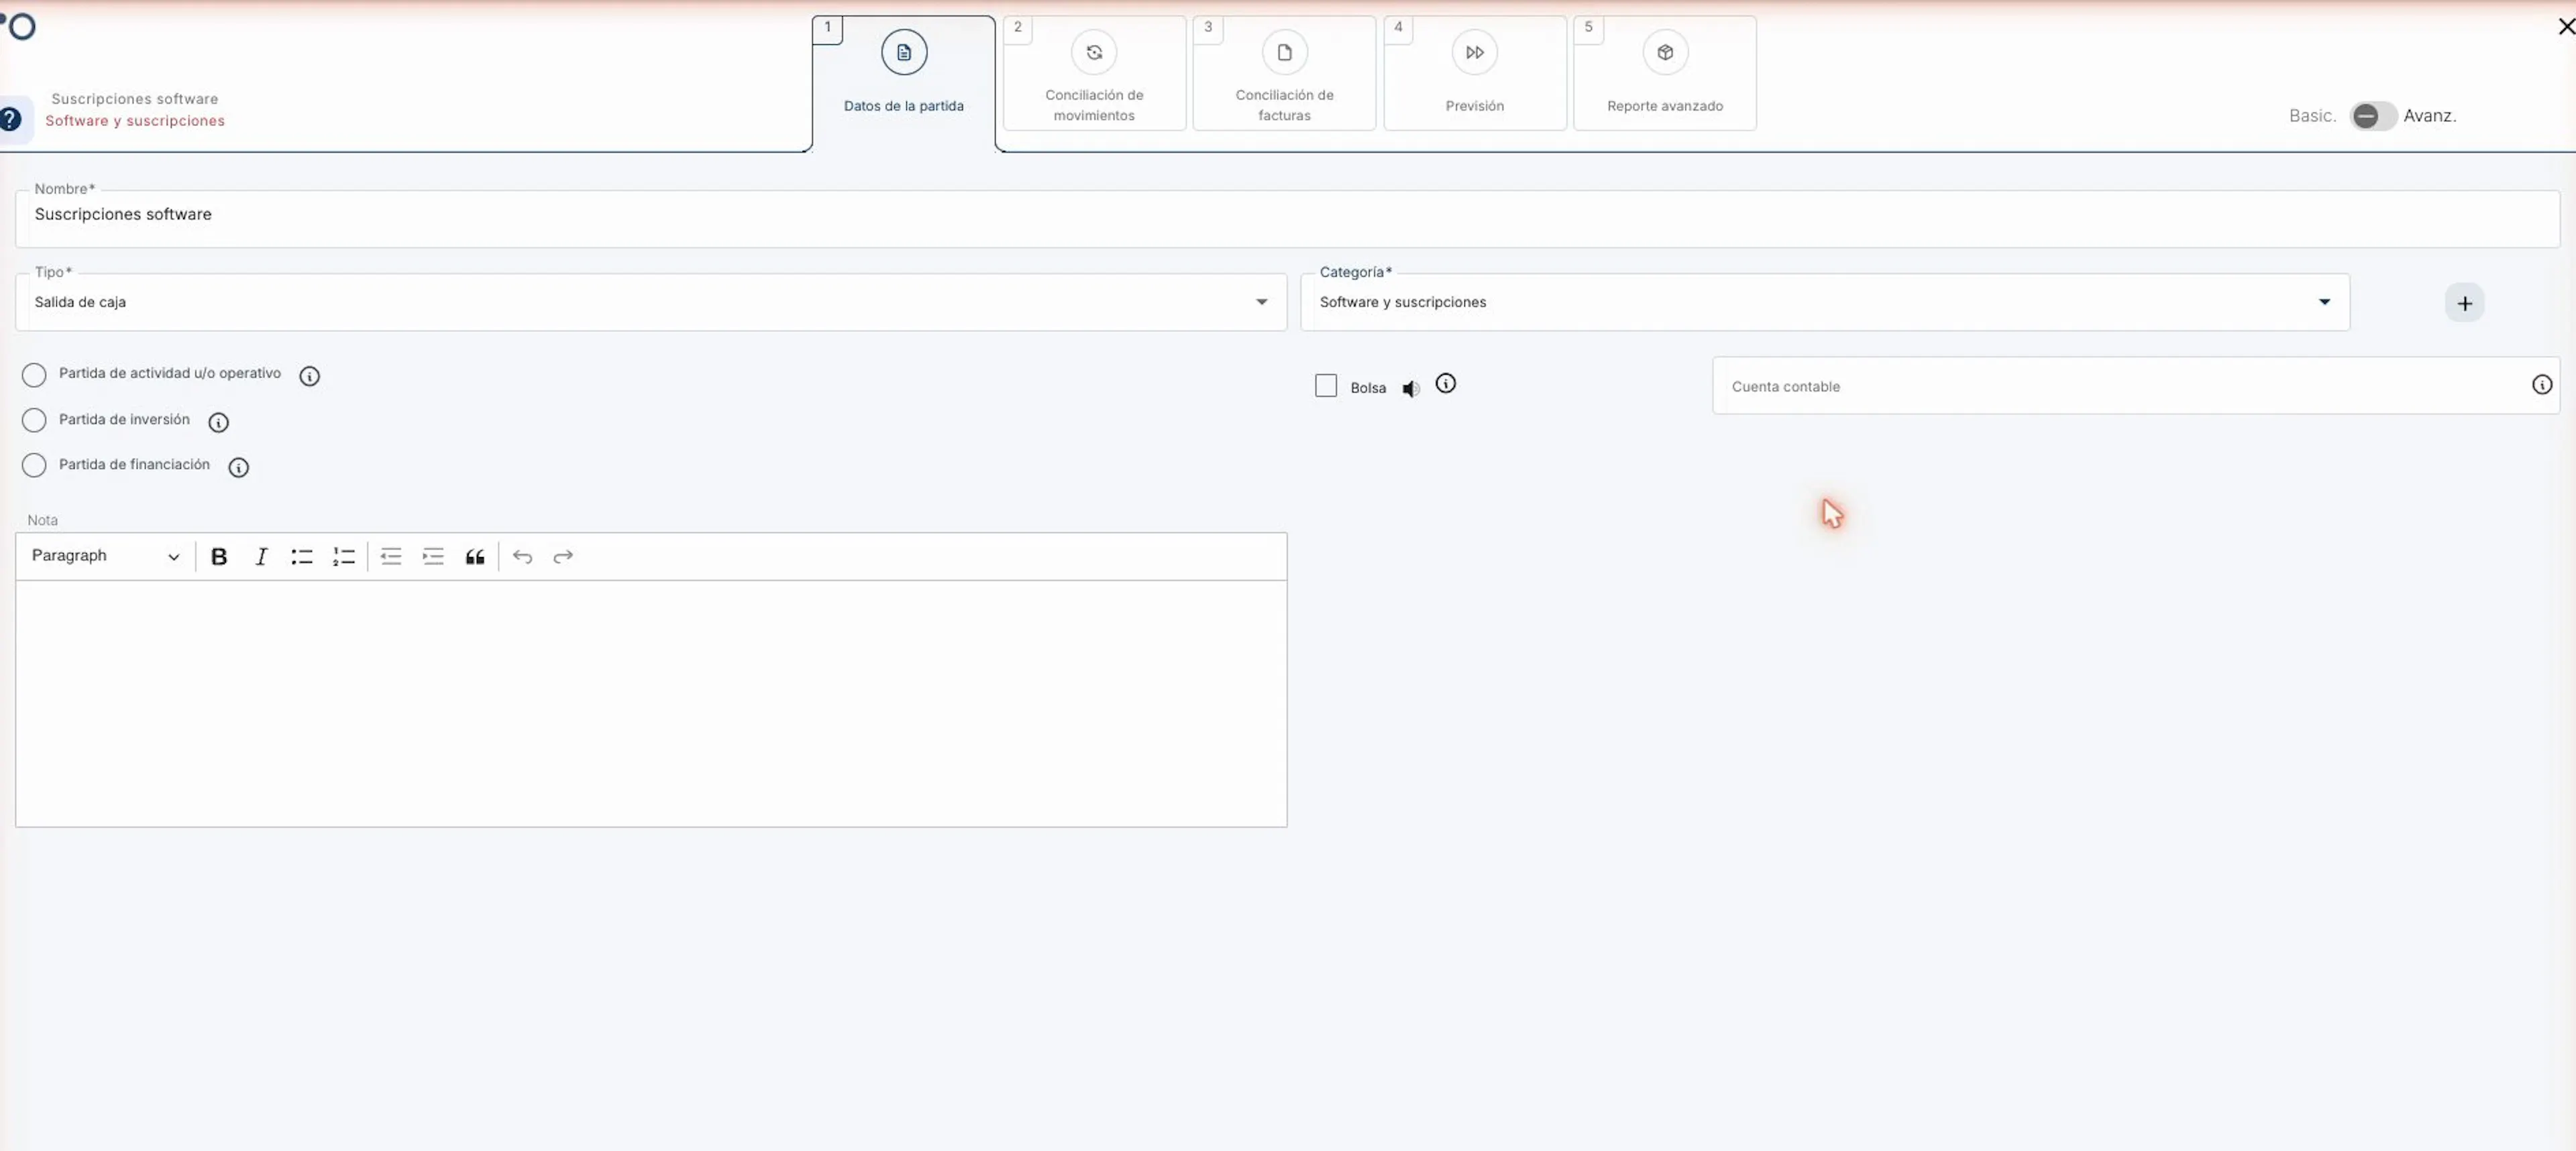Select Partida de financiación radio button
Screen dimensions: 2576x1151
pos(34,466)
